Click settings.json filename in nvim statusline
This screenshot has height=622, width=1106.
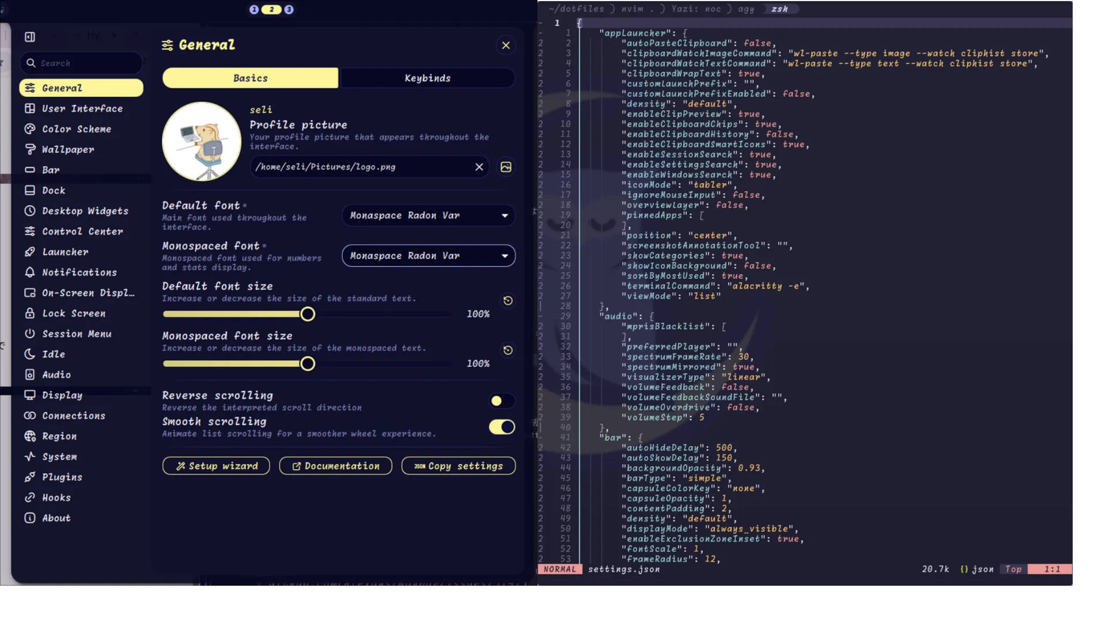coord(624,569)
